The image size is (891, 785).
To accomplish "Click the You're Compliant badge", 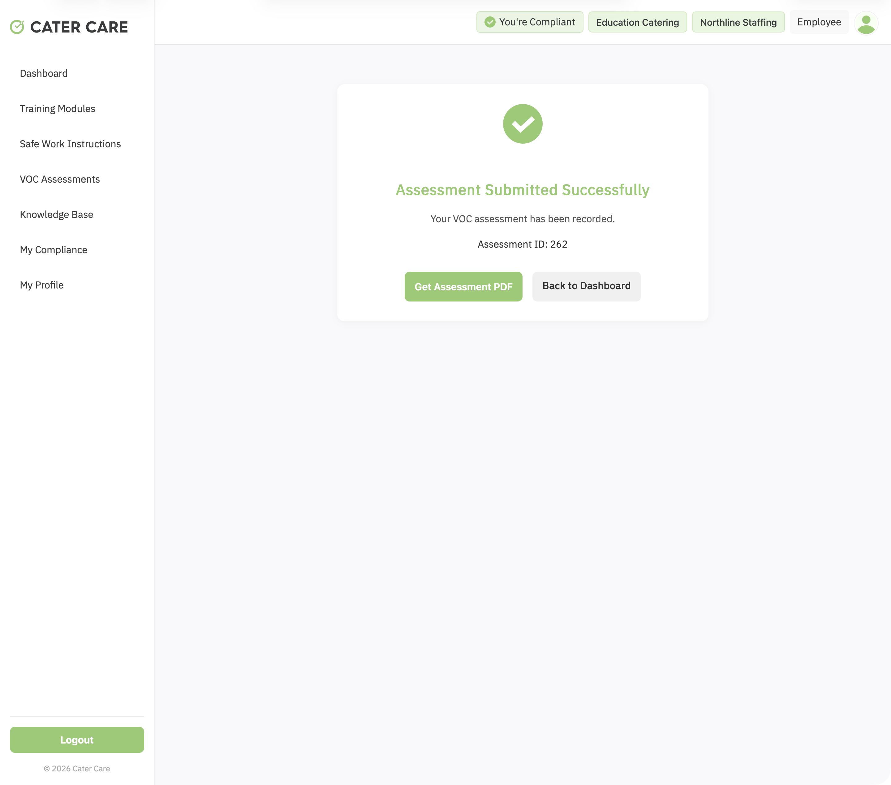I will (529, 22).
